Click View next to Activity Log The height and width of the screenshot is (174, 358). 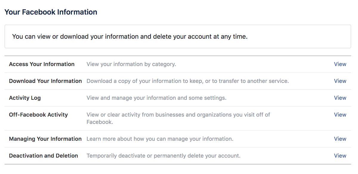[340, 98]
